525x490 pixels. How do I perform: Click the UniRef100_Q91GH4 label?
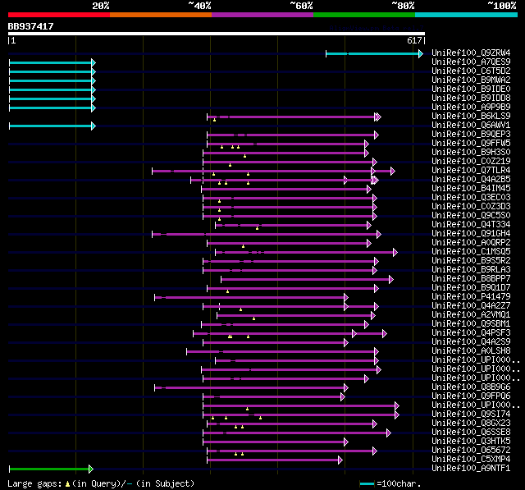(471, 234)
